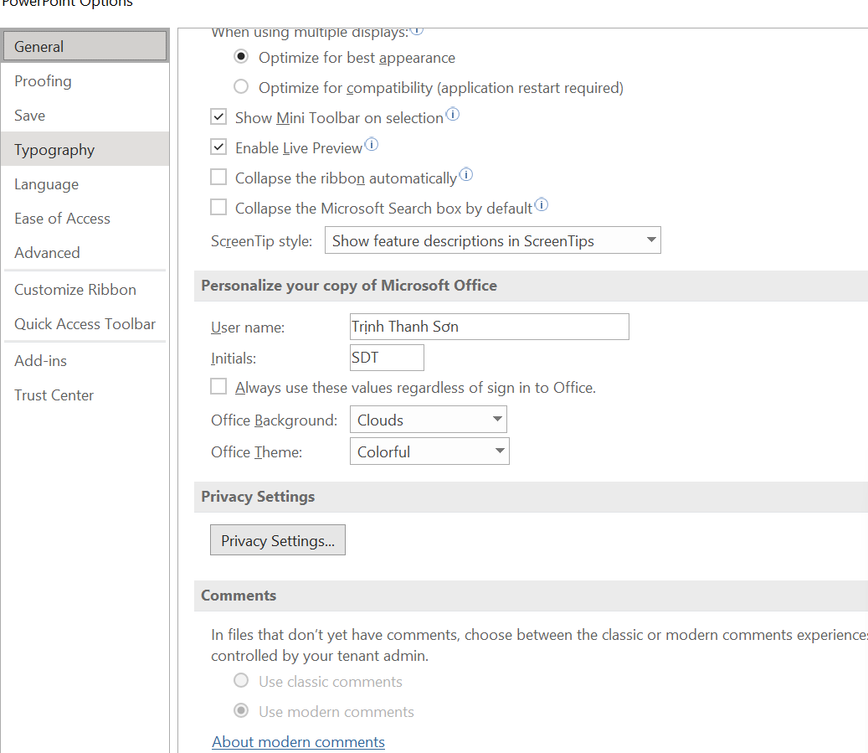Click the User name text field

(490, 327)
